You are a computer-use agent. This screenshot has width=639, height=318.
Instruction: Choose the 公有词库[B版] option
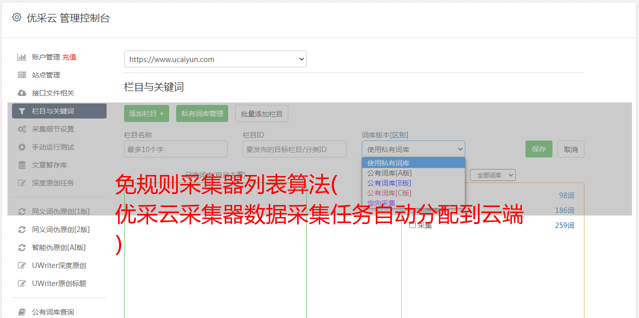[413, 183]
